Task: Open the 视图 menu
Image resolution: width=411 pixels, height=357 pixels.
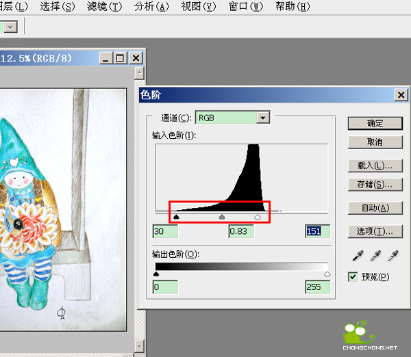Action: [199, 6]
